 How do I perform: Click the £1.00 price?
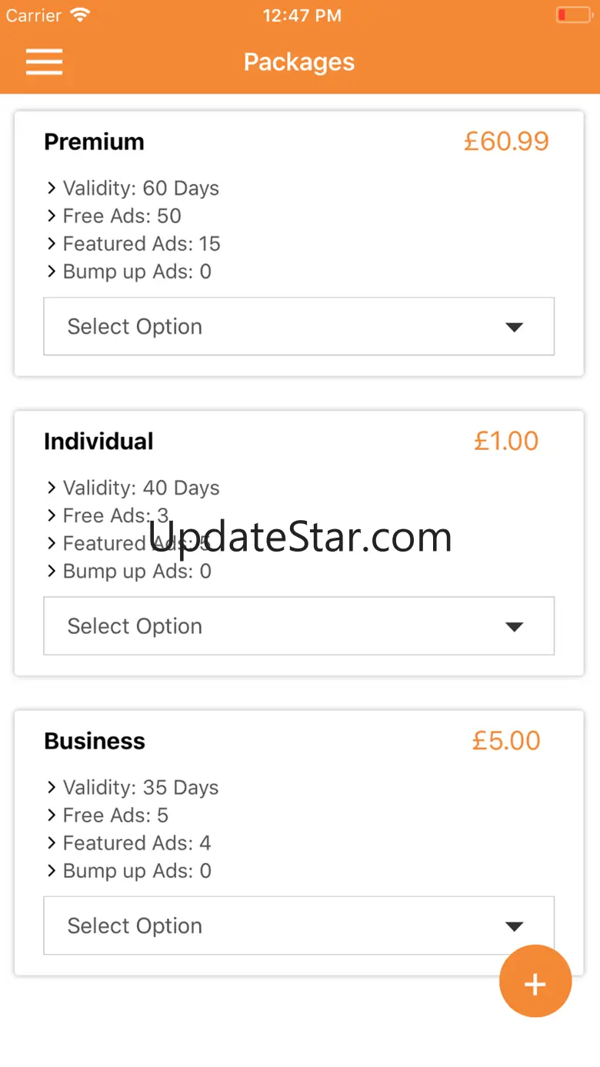click(506, 442)
